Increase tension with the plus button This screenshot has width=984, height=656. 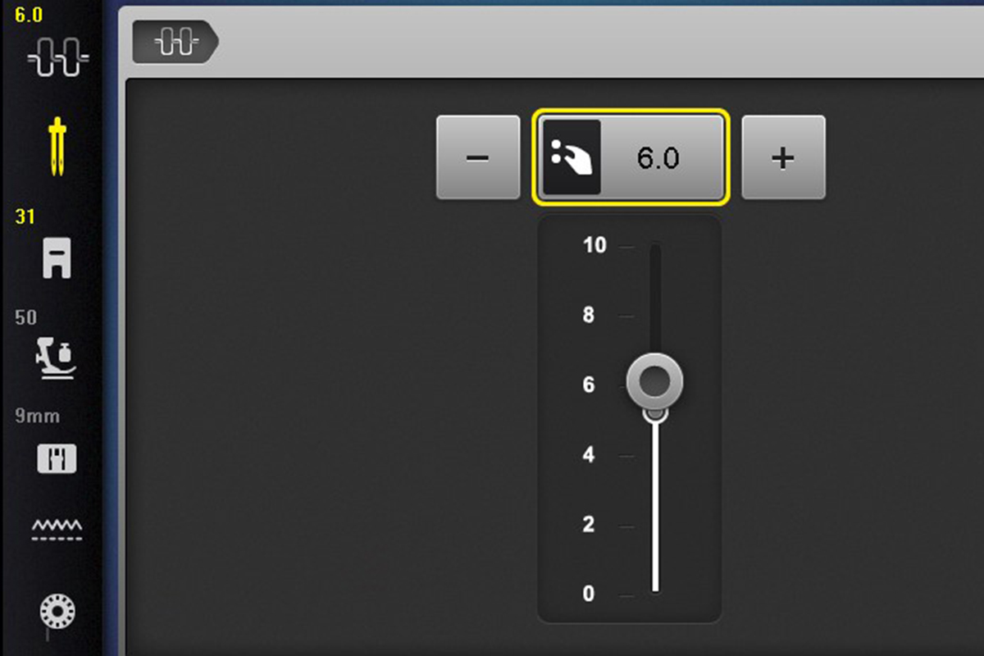pos(783,157)
